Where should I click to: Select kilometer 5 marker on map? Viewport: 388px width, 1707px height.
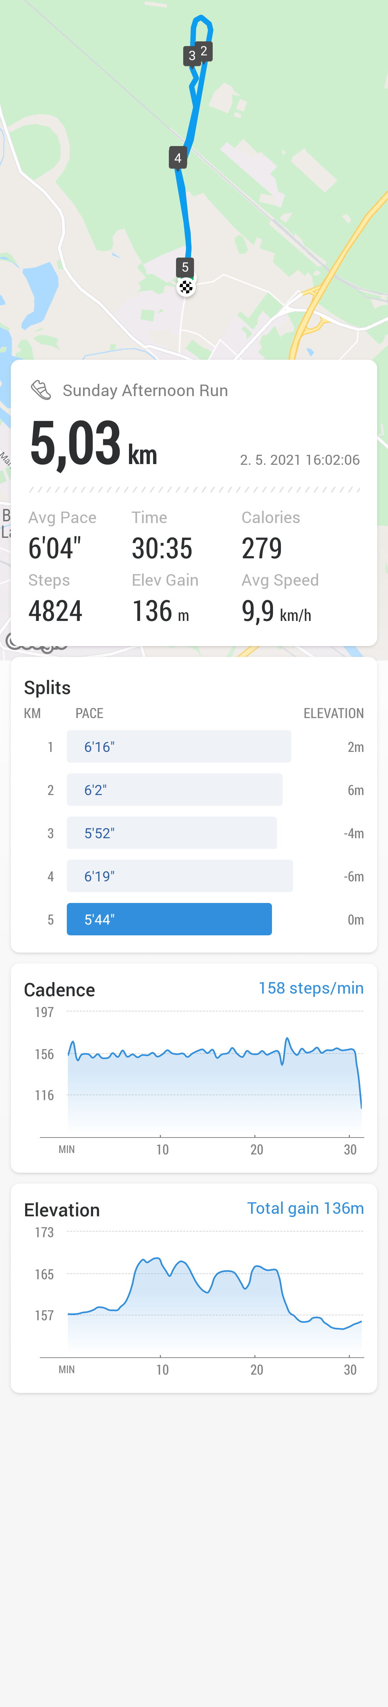(185, 267)
